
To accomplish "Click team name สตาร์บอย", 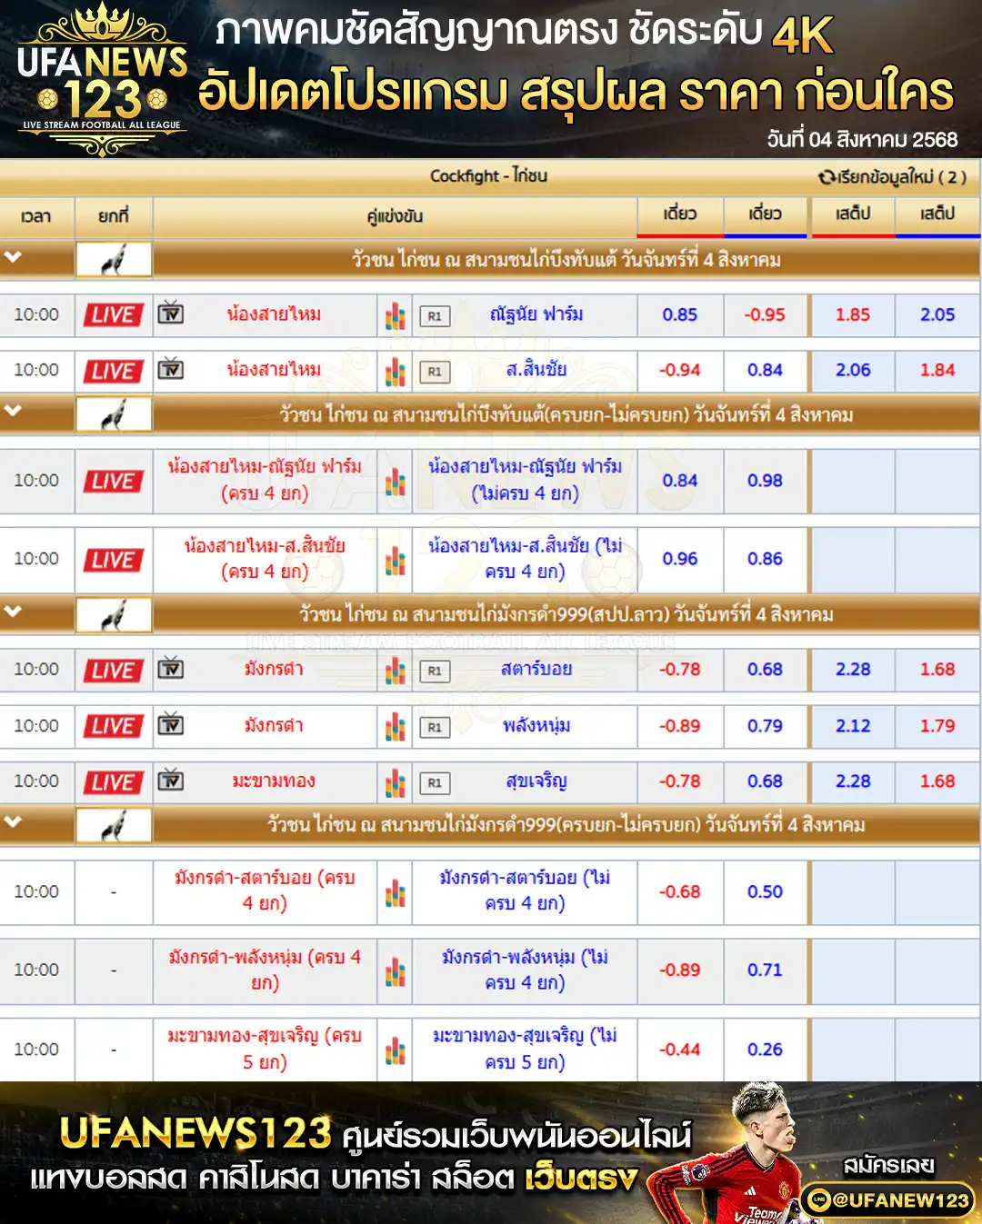I will [x=536, y=670].
